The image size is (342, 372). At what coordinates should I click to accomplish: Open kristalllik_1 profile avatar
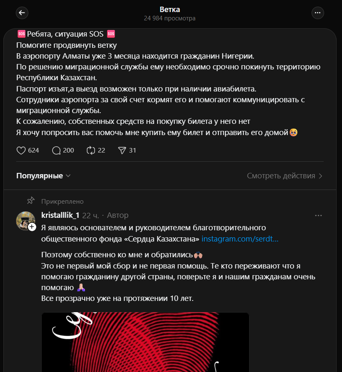[x=25, y=220]
